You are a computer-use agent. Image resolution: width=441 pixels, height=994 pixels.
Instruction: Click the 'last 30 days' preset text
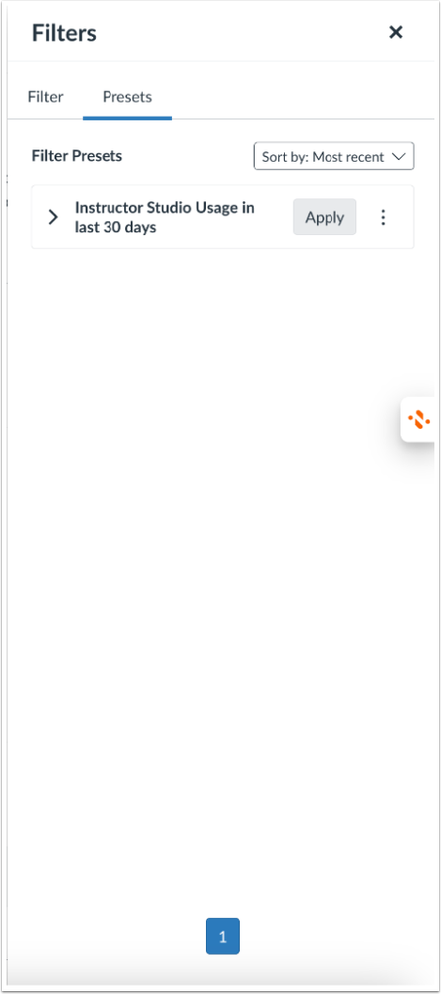pyautogui.click(x=115, y=227)
